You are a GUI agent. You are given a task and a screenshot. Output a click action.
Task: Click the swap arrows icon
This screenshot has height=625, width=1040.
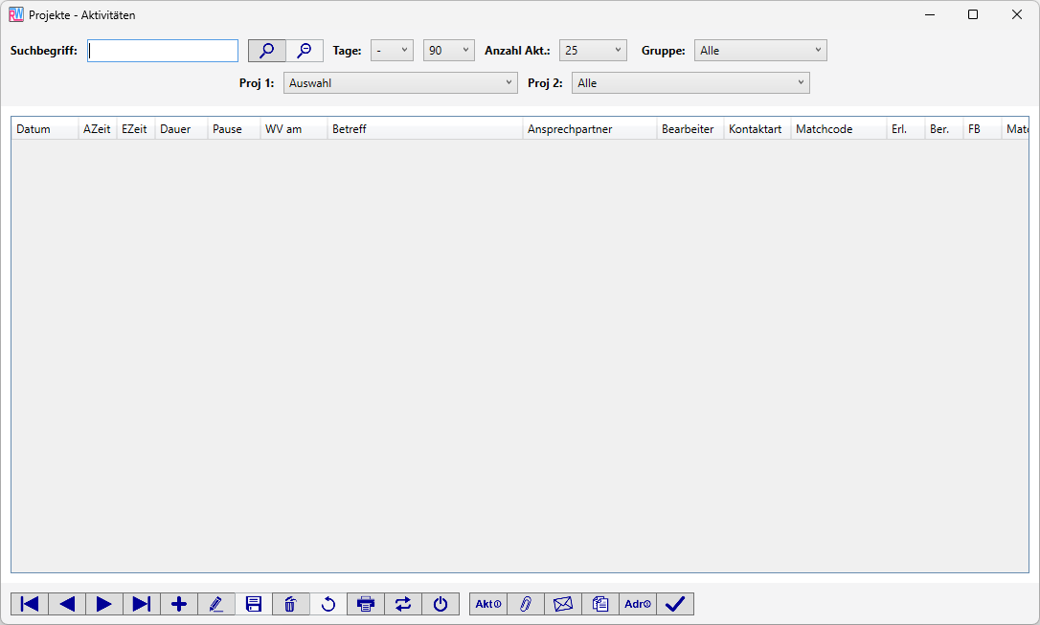click(x=402, y=604)
